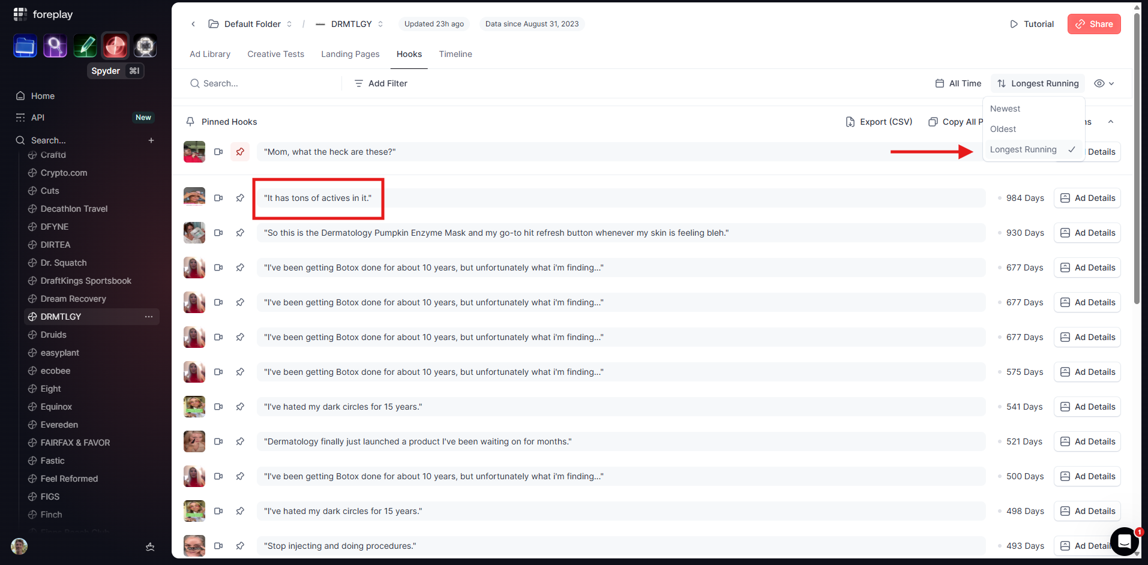
Task: Open Longest Running sort dropdown
Action: 1038,83
